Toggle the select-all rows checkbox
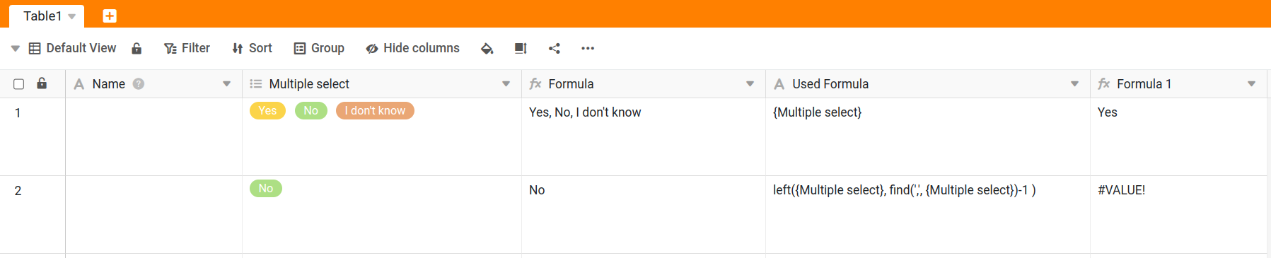The height and width of the screenshot is (258, 1271). [19, 84]
